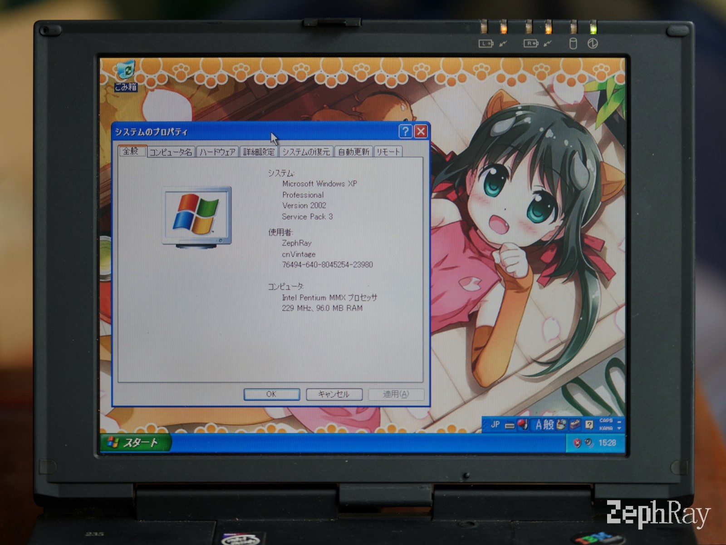
Task: Click the 15:28 clock
Action: point(607,443)
